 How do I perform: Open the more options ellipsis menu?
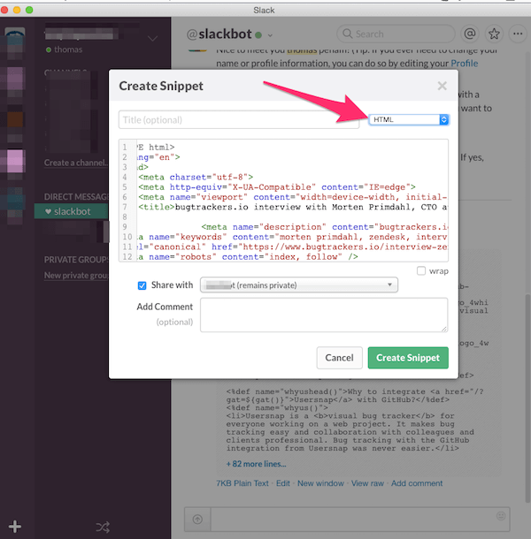[x=518, y=34]
